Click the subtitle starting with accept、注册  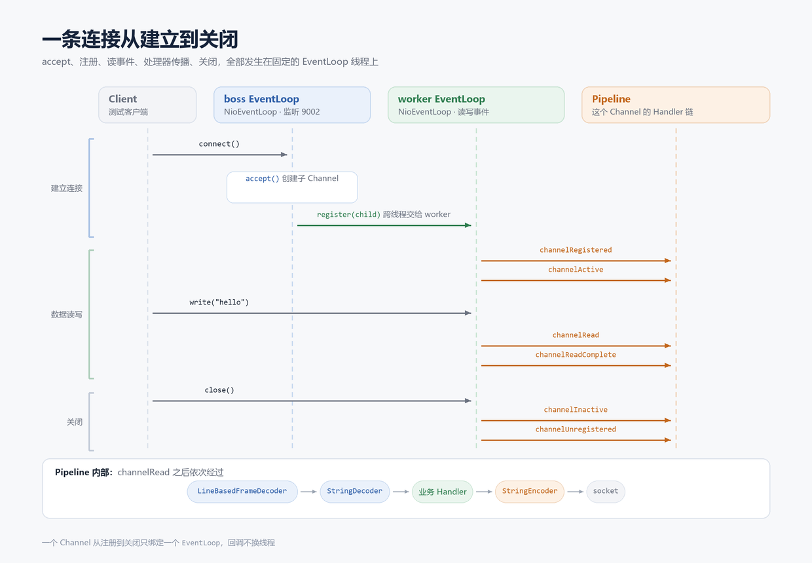pyautogui.click(x=210, y=62)
